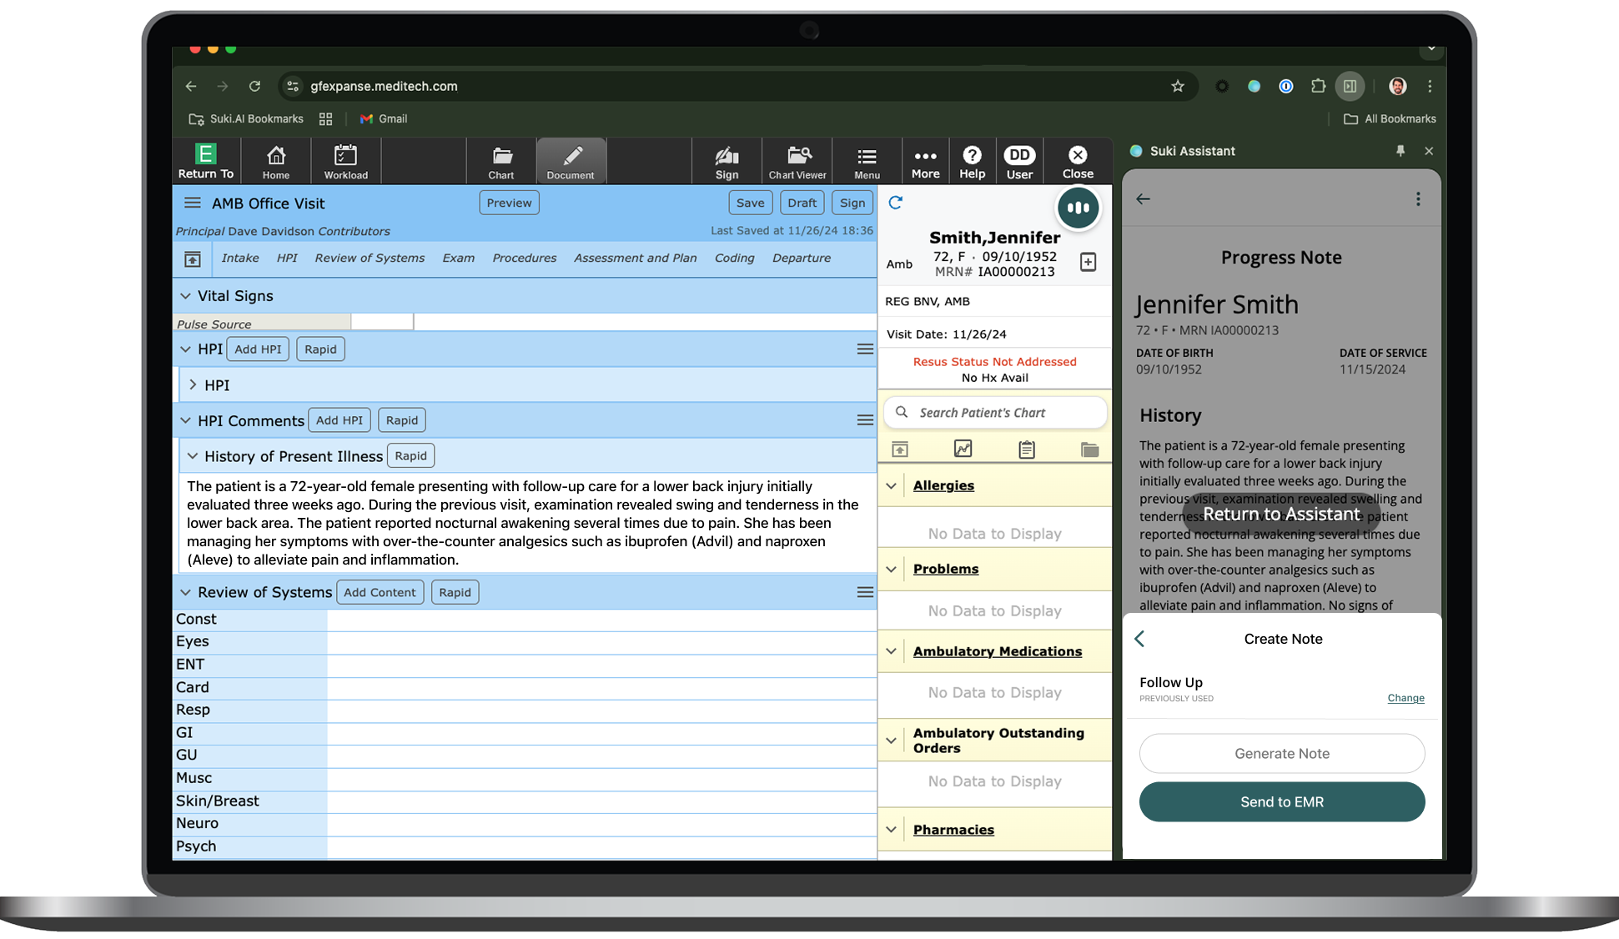This screenshot has height=939, width=1619.
Task: Click Return to Assistant overlay
Action: [x=1281, y=515]
